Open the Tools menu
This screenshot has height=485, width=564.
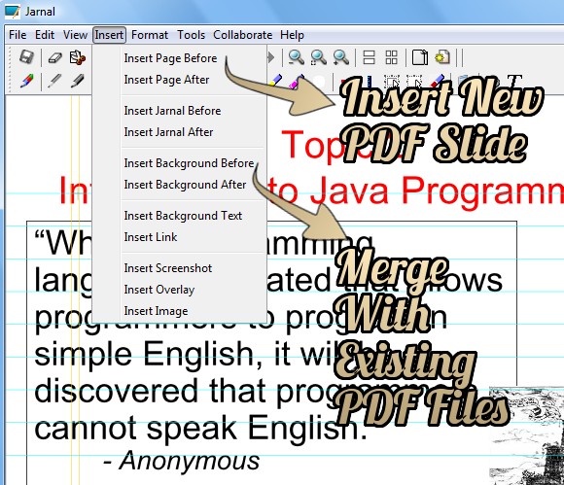(x=191, y=35)
